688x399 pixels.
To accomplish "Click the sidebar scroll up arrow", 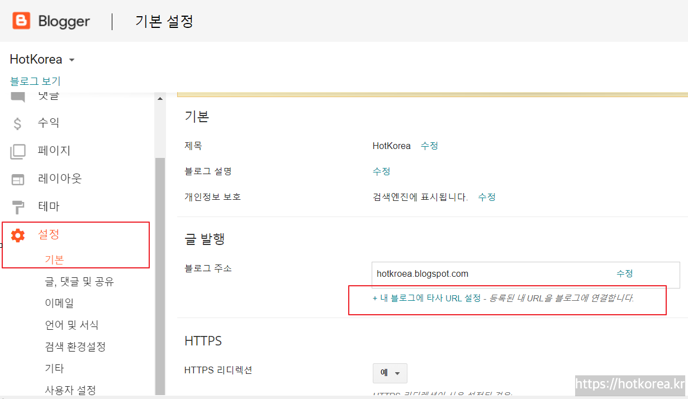I will (160, 99).
